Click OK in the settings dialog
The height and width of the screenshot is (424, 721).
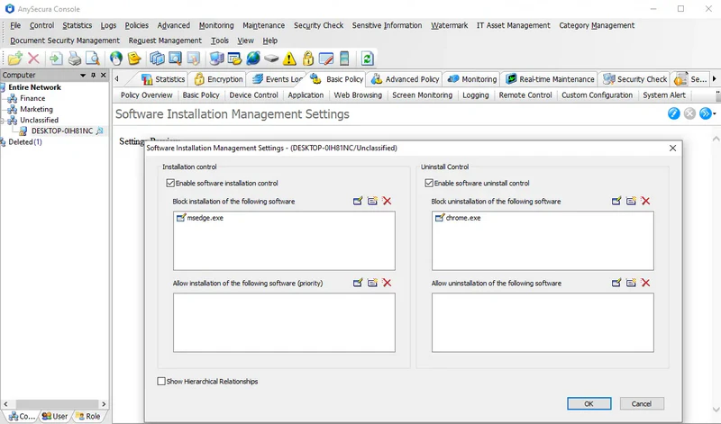coord(589,404)
